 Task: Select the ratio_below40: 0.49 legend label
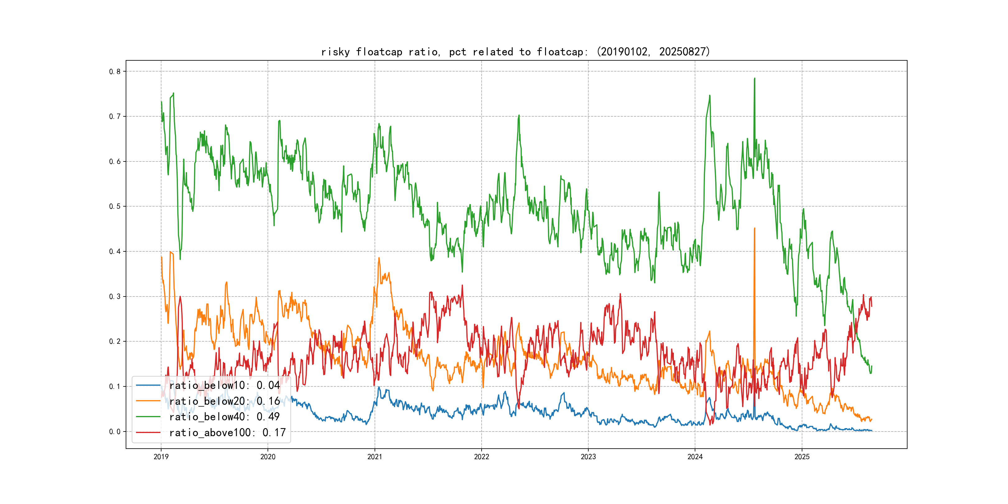point(224,417)
